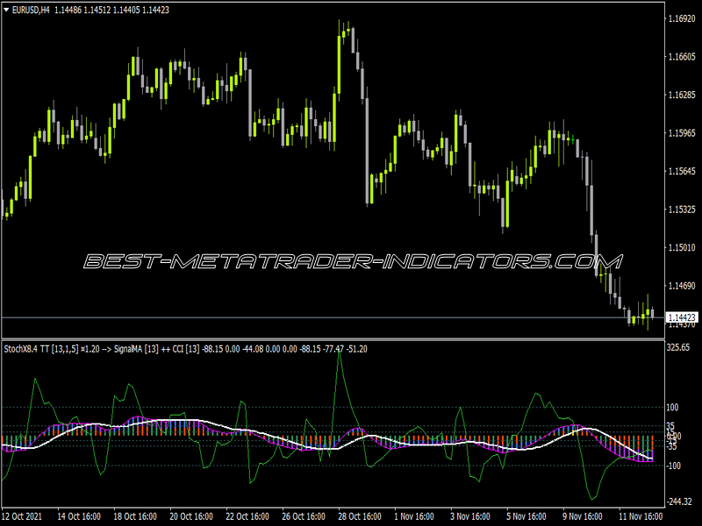702x526 pixels.
Task: Click the 1 Nov 16:00 time label
Action: coord(414,516)
